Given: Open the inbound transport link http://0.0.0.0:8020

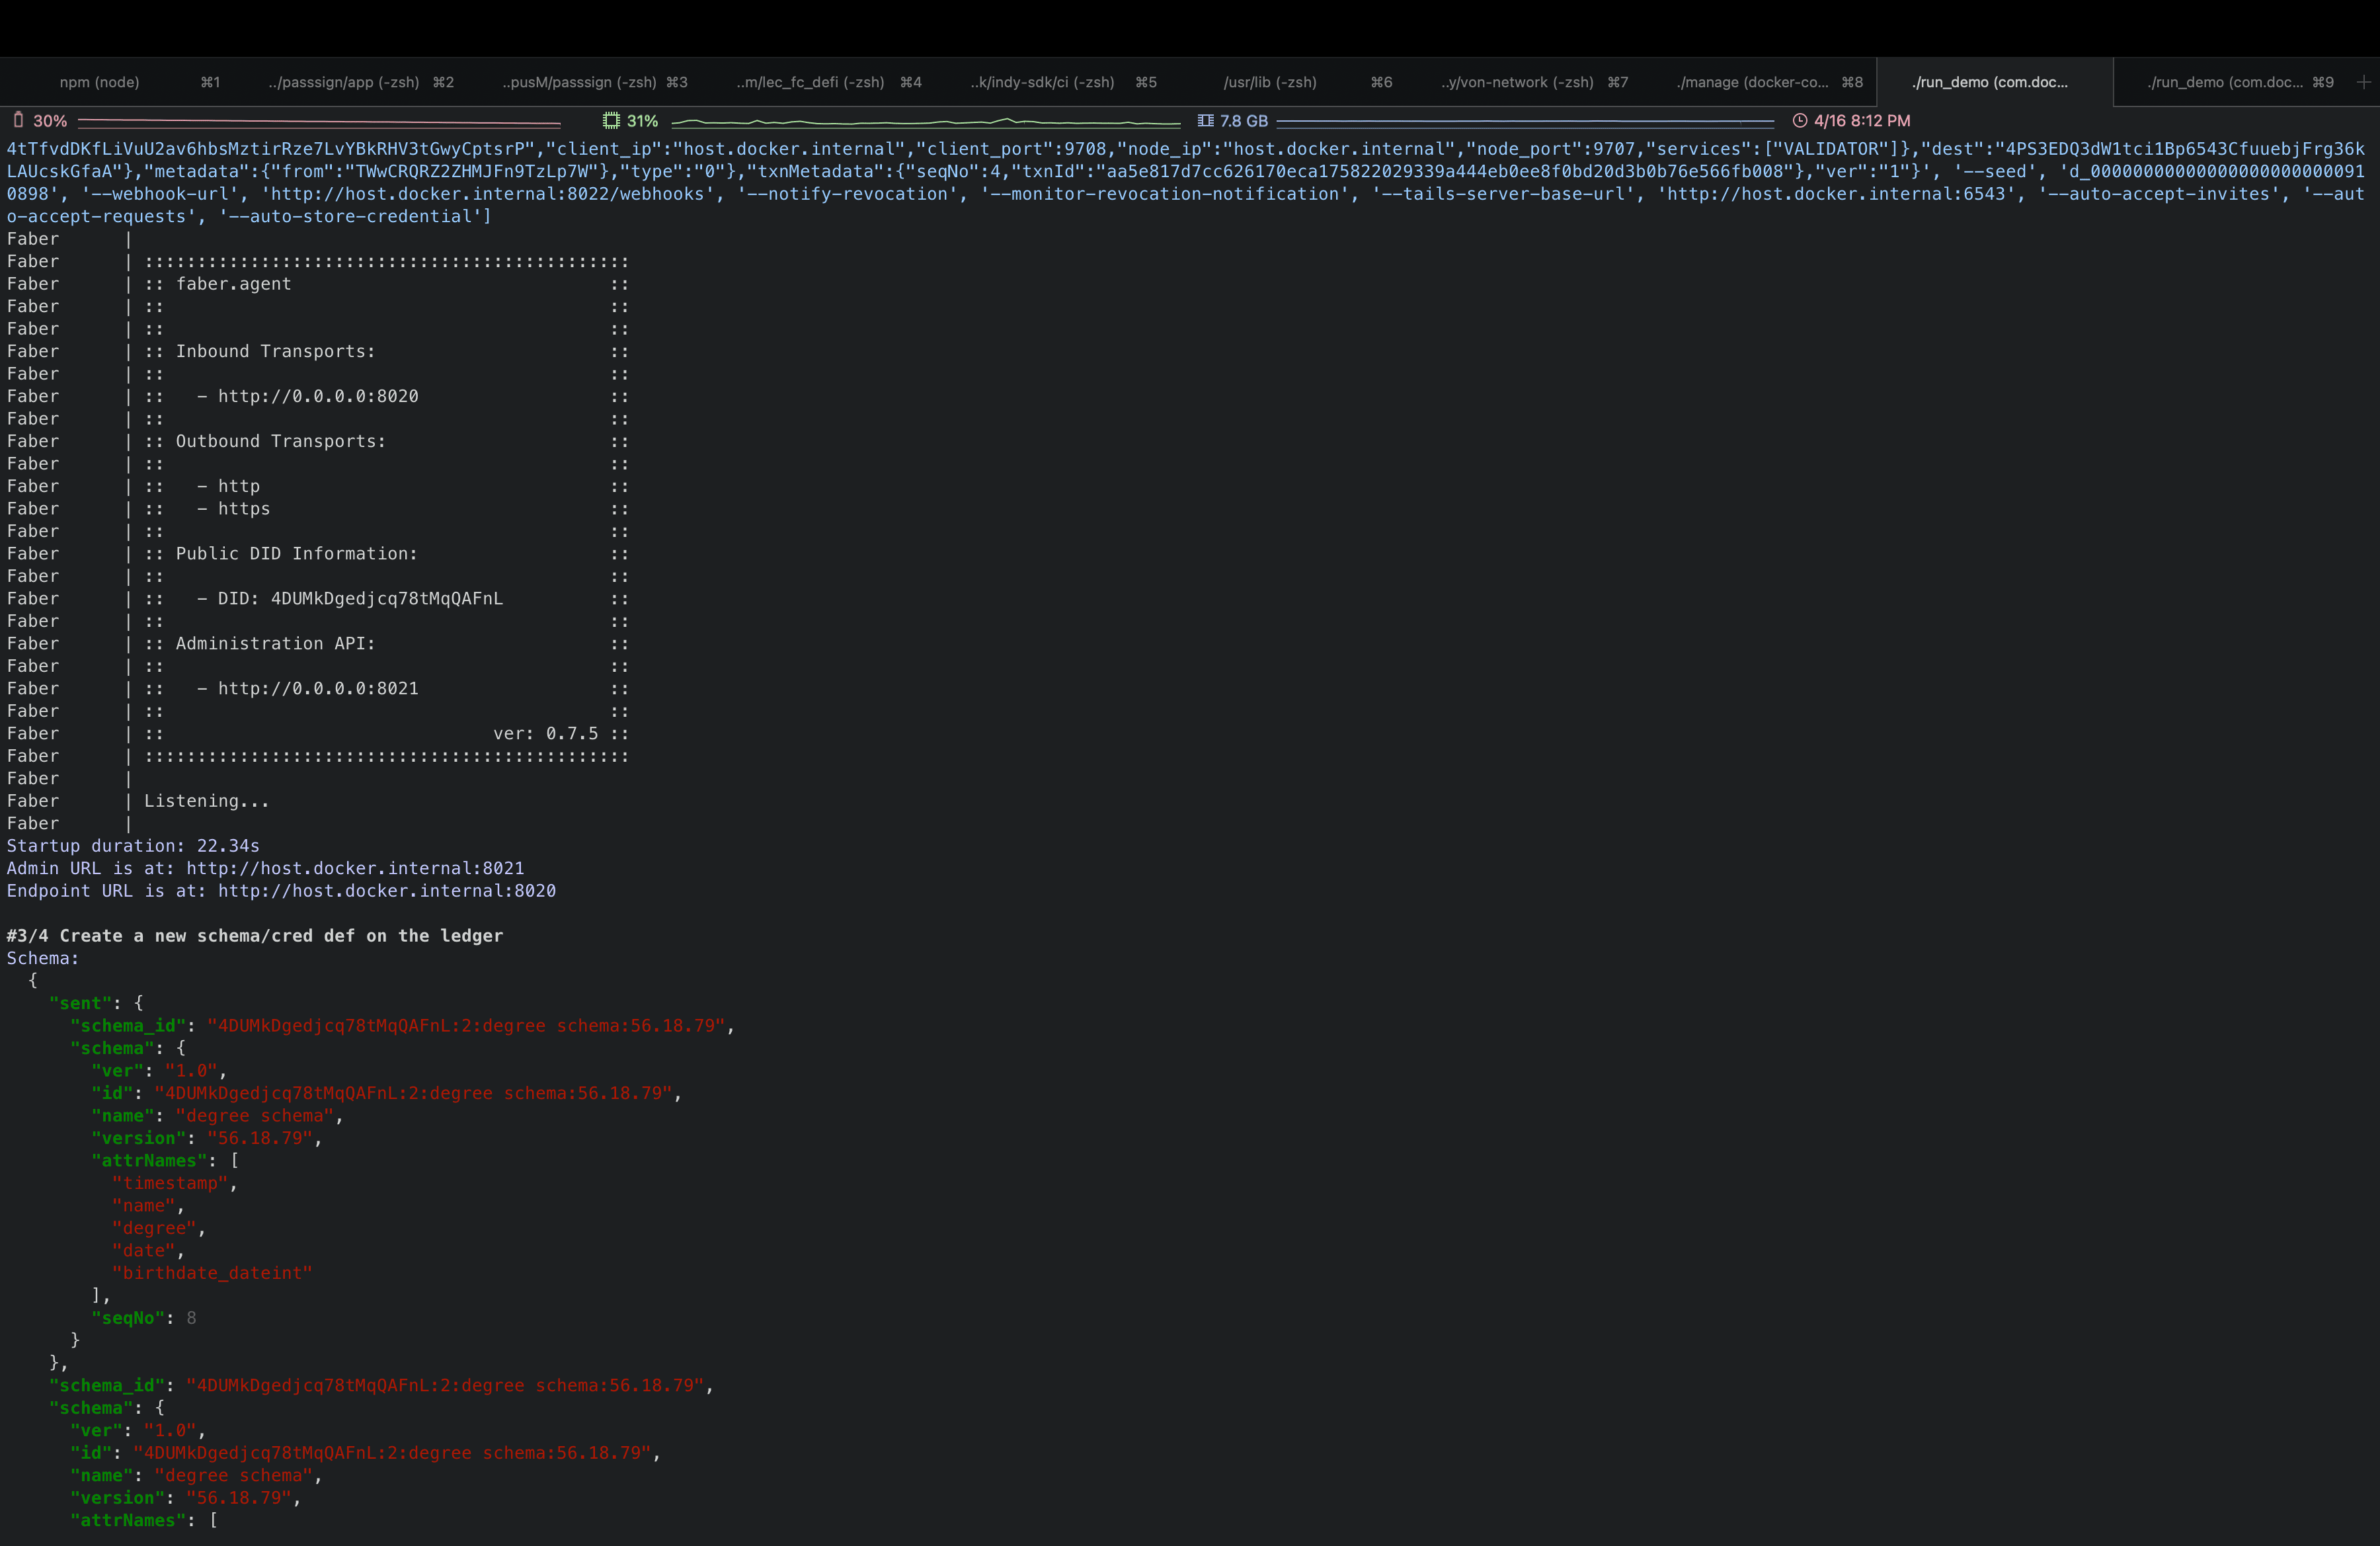Looking at the screenshot, I should 318,396.
